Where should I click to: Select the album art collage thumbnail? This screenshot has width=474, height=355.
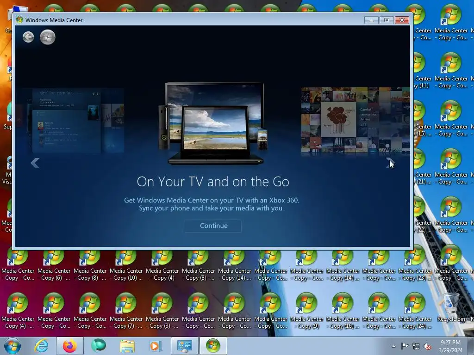point(355,121)
